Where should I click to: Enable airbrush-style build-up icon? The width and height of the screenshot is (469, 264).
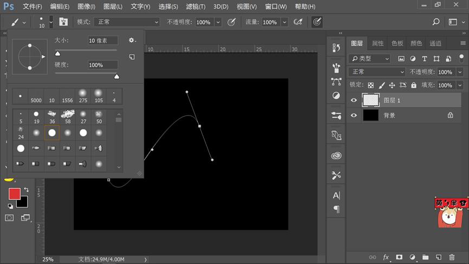click(x=298, y=22)
